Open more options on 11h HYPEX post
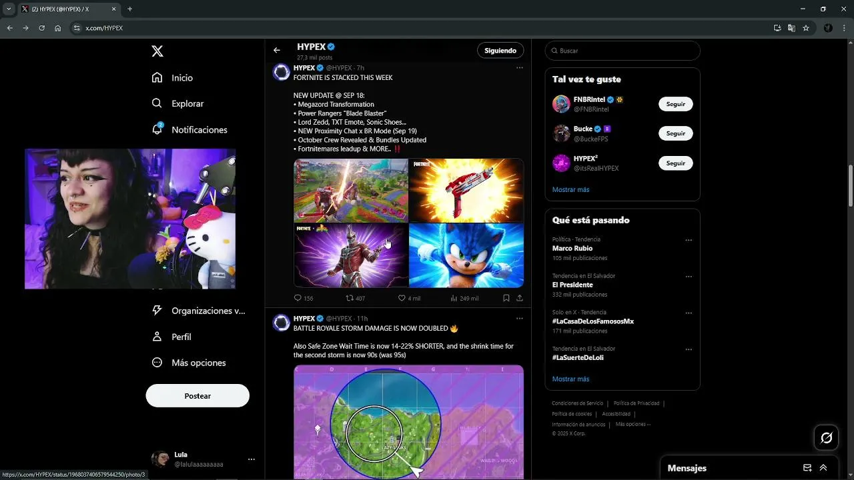 520,319
